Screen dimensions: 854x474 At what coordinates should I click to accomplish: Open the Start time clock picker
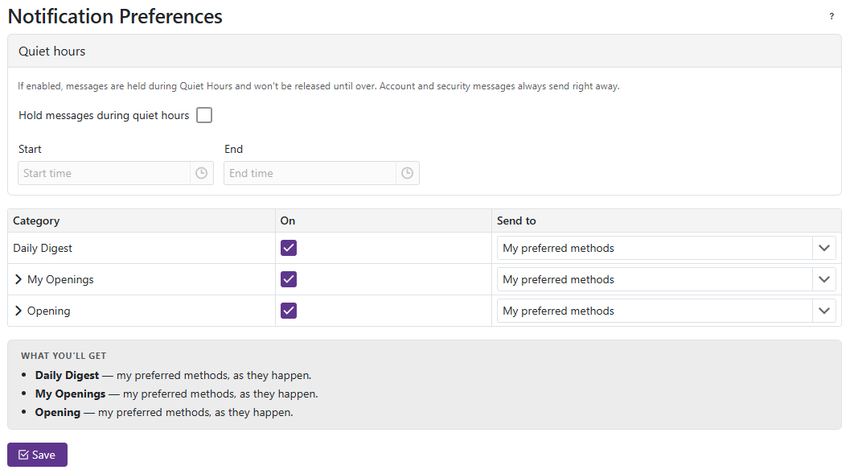pos(202,173)
